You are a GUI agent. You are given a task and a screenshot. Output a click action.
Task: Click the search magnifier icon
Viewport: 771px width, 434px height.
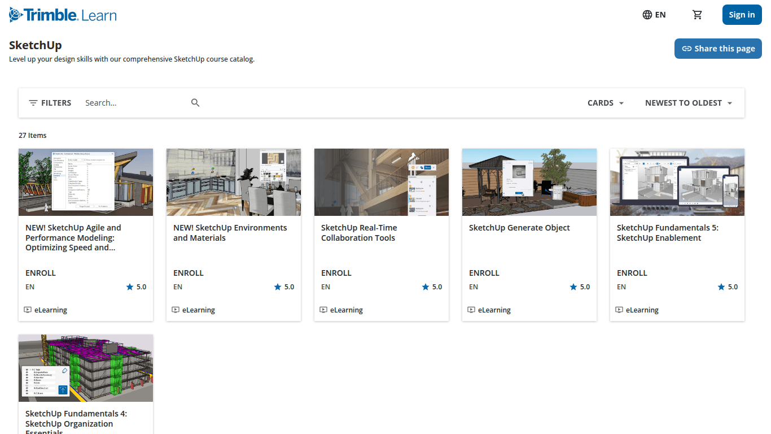click(x=195, y=103)
